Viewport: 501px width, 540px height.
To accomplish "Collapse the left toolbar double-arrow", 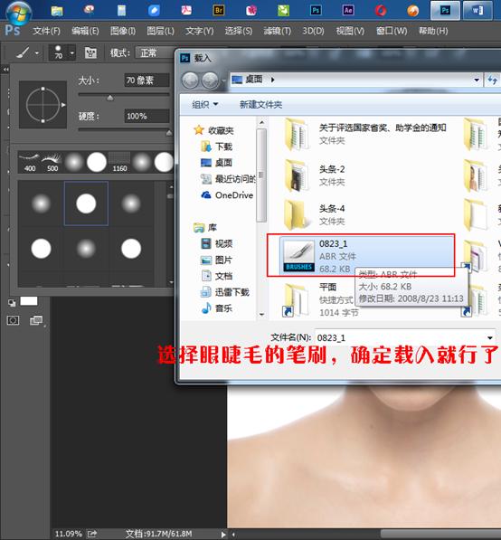I will pos(5,70).
